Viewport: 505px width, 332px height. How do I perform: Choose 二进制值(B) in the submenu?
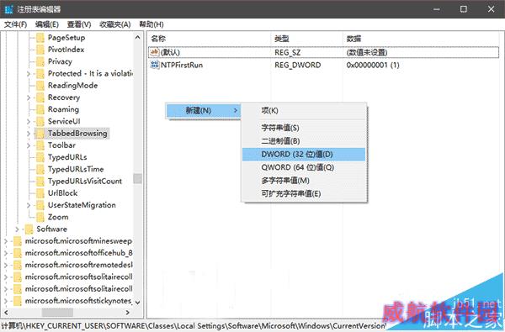304,141
